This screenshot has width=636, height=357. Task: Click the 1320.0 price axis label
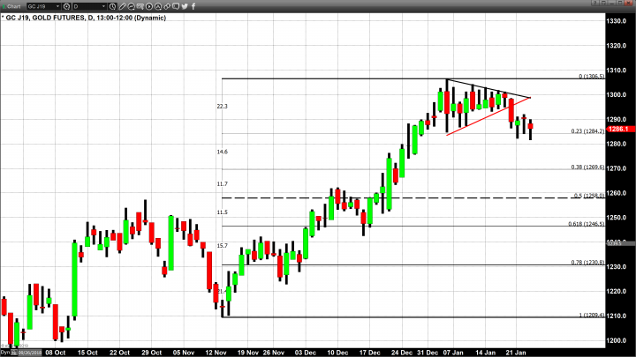click(617, 46)
